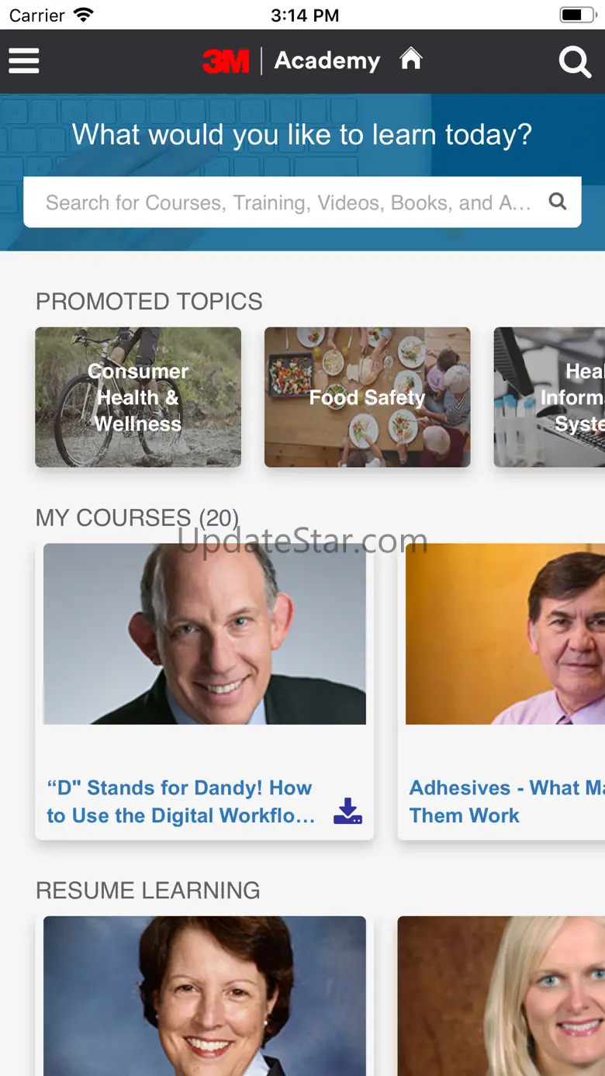Image resolution: width=605 pixels, height=1076 pixels.
Task: Tap the My Courses (20) heading
Action: [137, 517]
